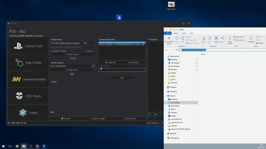
Task: Toggle the Change IP Payload checkbox
Action: pyautogui.click(x=52, y=51)
